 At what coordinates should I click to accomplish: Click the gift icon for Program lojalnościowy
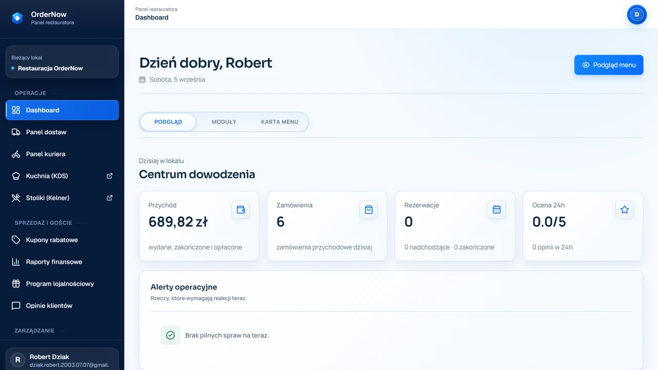coord(16,284)
